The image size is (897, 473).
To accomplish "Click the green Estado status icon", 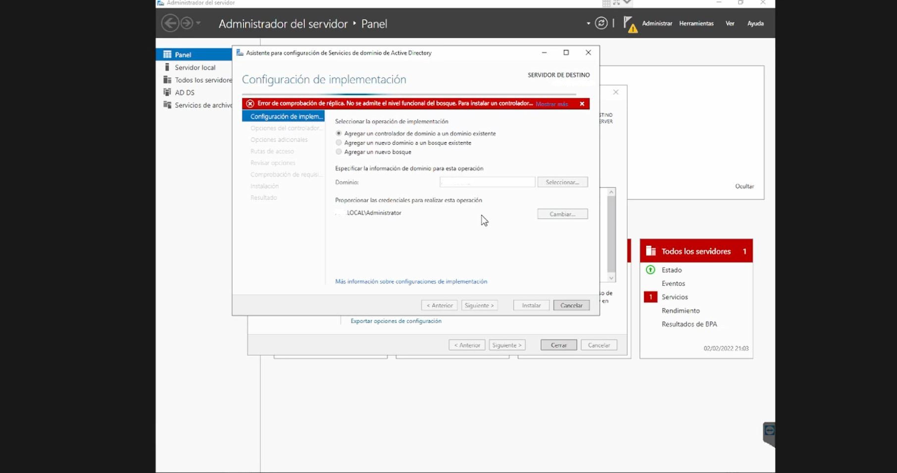I will coord(650,270).
